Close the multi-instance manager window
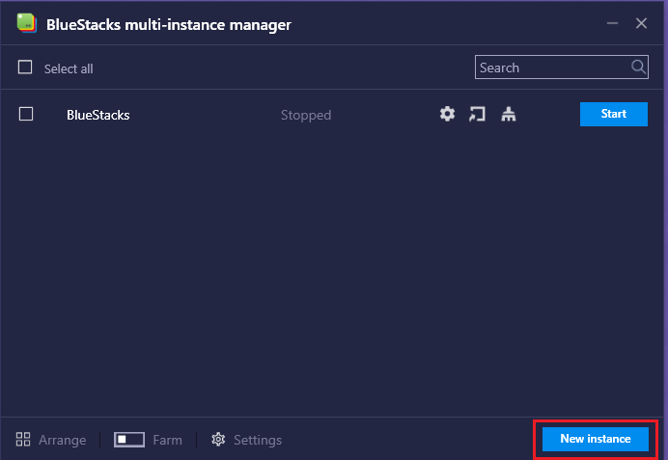 (x=641, y=24)
